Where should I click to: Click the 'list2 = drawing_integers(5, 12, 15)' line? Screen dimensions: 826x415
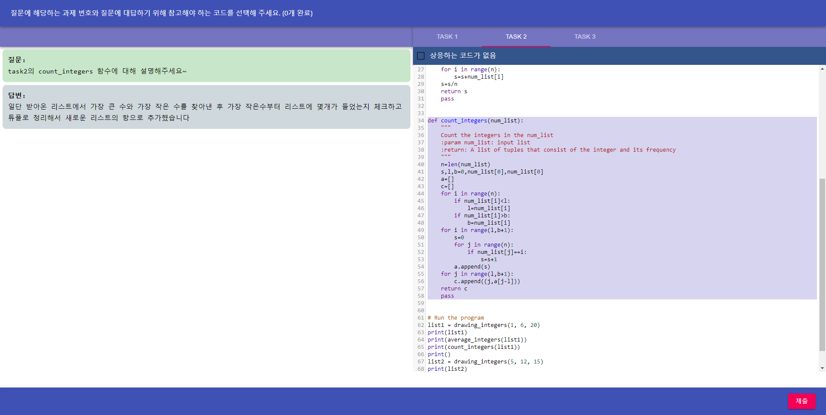coord(485,362)
